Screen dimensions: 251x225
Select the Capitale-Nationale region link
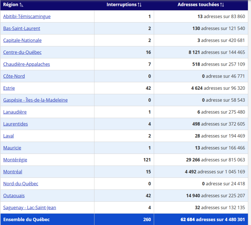click(22, 40)
